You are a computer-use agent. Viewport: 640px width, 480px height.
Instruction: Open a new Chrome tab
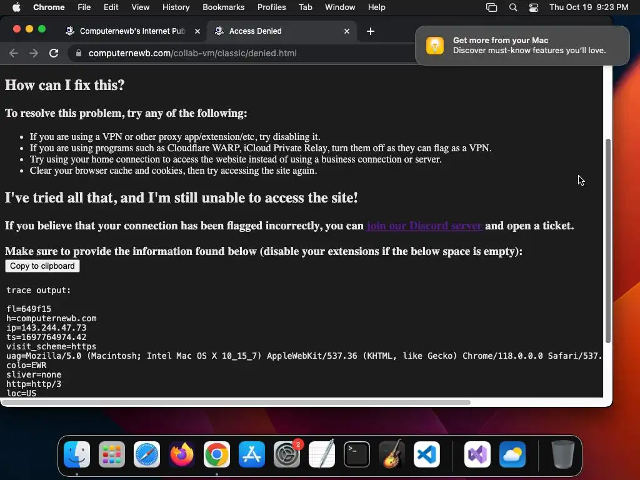370,31
